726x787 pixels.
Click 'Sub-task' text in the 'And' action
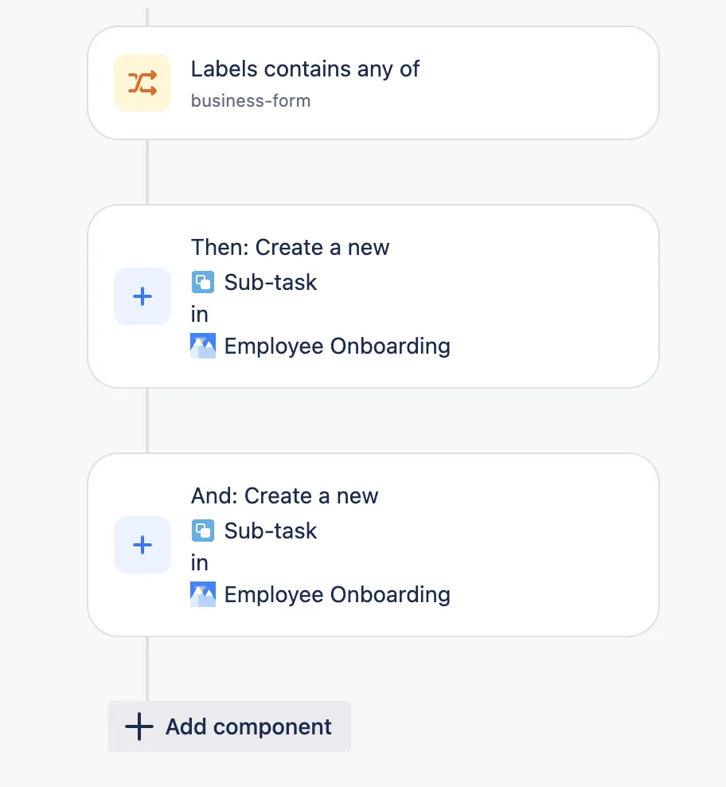tap(271, 531)
